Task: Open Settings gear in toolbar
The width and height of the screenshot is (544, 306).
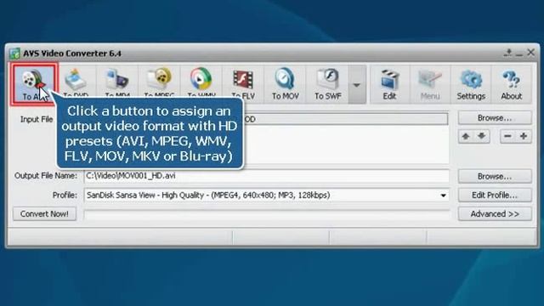Action: (x=471, y=84)
